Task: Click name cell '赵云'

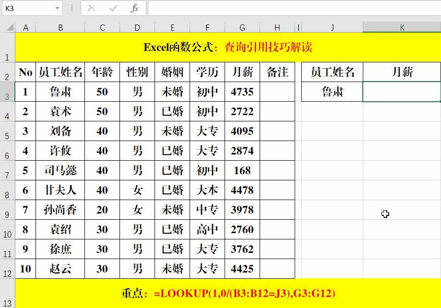Action: [x=60, y=269]
